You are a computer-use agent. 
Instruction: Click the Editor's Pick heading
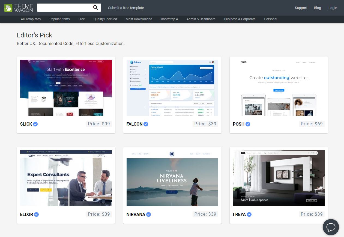click(34, 35)
